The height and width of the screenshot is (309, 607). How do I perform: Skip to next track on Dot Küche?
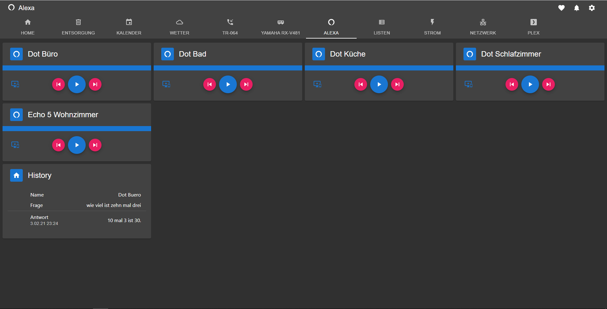tap(397, 84)
